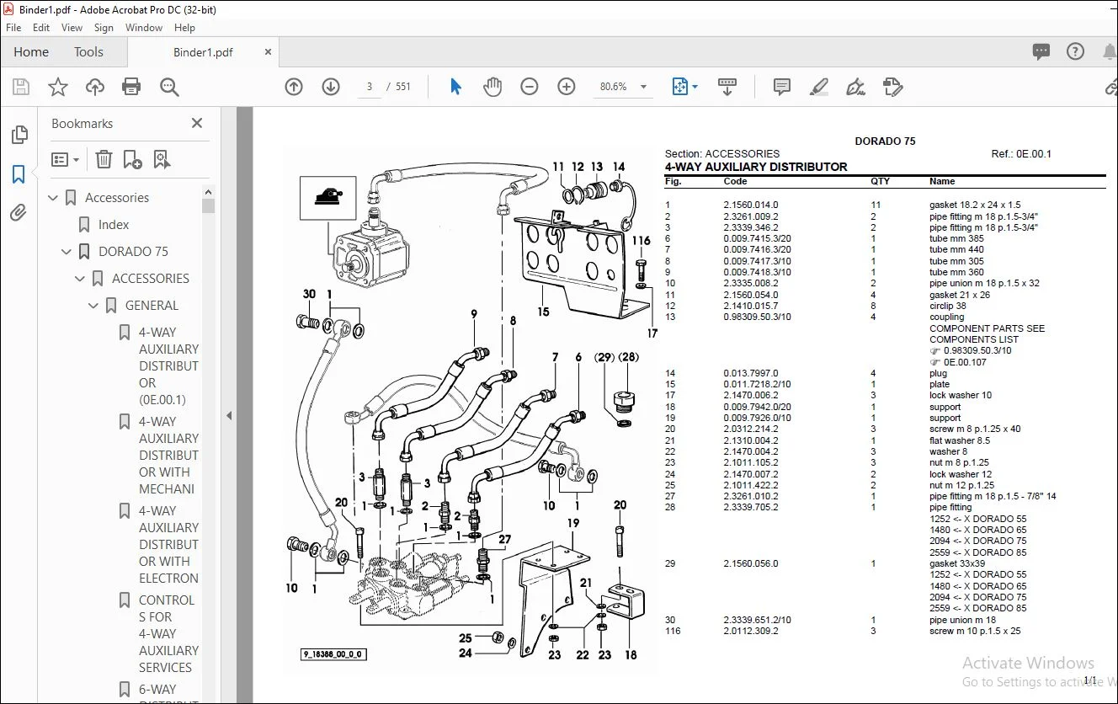Click the 'screw m 10 p.1.5 x 25' entry
The height and width of the screenshot is (704, 1118).
pos(975,631)
